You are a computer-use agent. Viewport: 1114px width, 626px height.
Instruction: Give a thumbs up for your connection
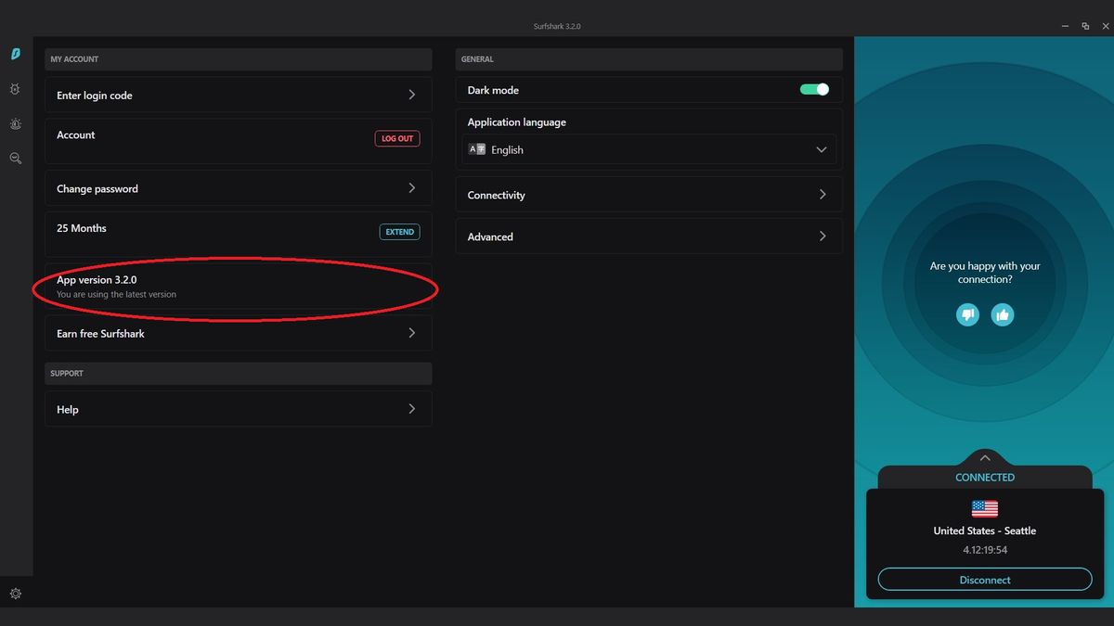[1002, 314]
